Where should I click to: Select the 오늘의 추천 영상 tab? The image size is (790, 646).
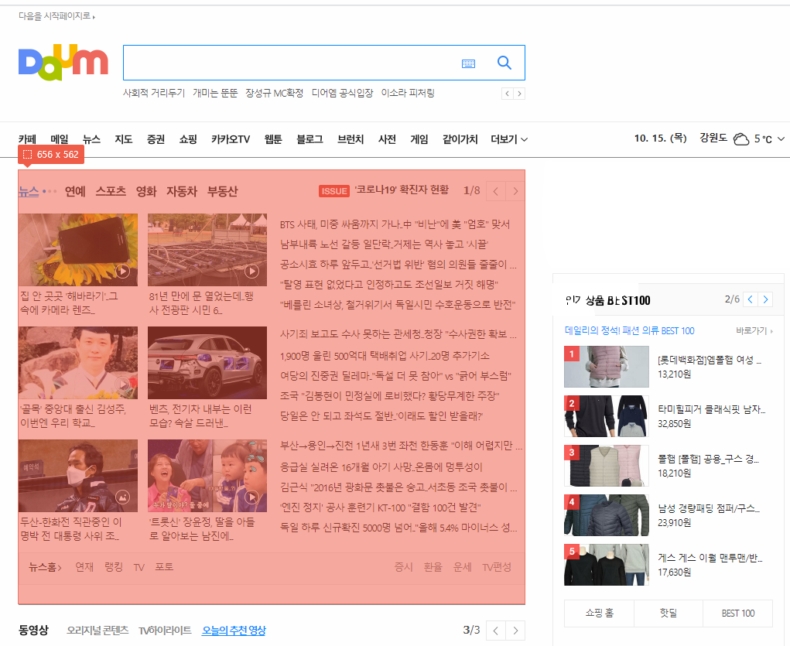pos(234,631)
